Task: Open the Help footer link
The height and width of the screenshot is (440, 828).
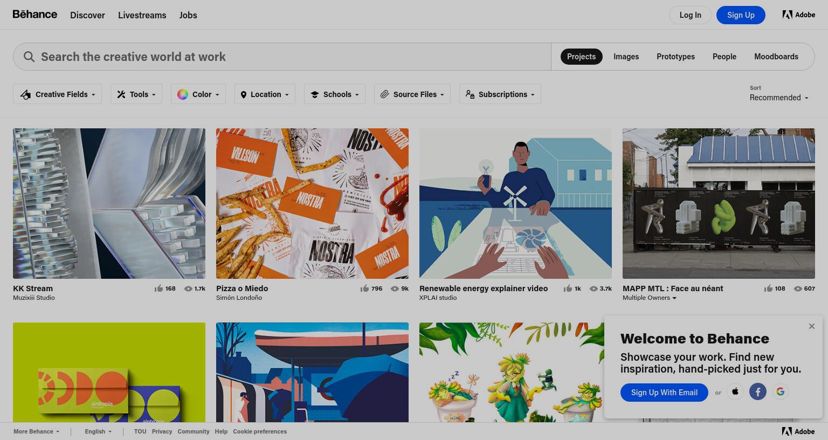Action: (221, 431)
